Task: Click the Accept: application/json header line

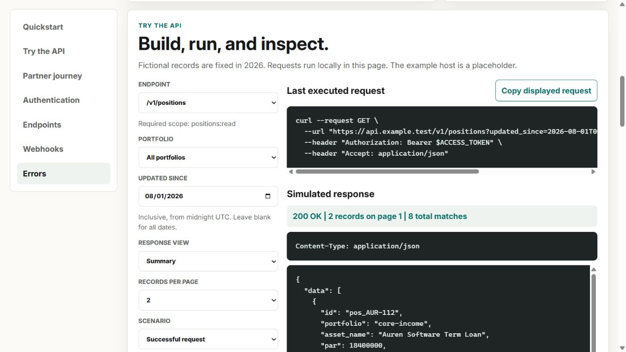Action: click(x=376, y=153)
